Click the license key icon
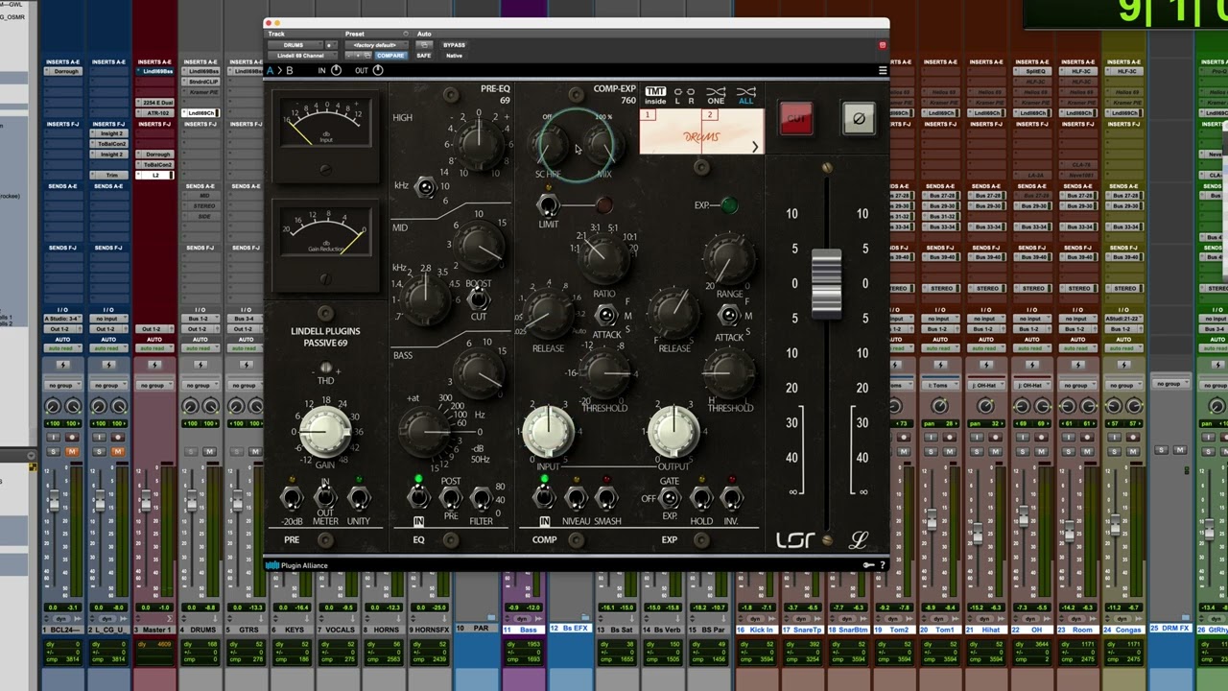Screen dimensions: 1228x691 tap(868, 565)
